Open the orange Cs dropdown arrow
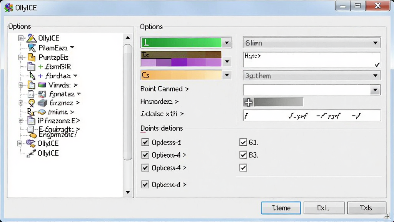 tap(227, 75)
